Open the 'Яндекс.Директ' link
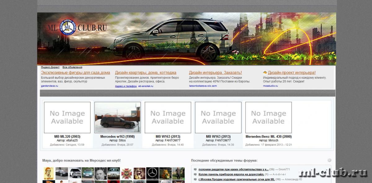This screenshot has width=372, height=183. coord(50,67)
